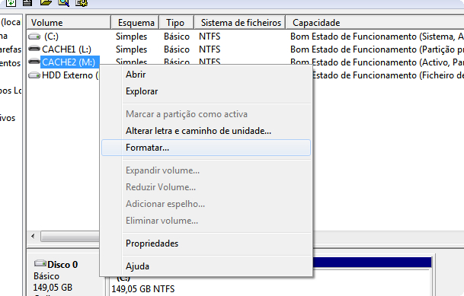Sort by the Capacidade column header
Image resolution: width=464 pixels, height=296 pixels.
(x=375, y=23)
